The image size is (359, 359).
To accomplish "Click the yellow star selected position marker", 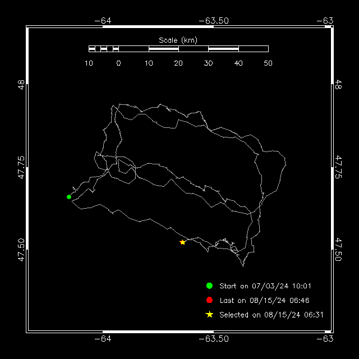I will point(182,242).
